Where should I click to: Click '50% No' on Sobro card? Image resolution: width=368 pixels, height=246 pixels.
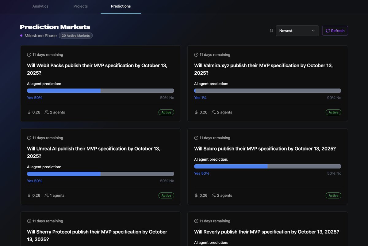(x=334, y=173)
